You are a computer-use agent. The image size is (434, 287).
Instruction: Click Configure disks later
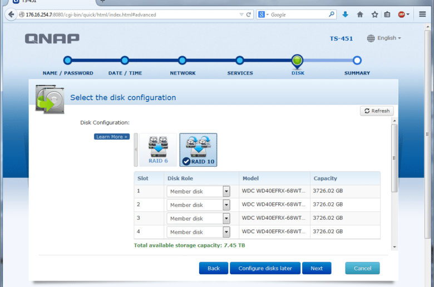point(265,268)
